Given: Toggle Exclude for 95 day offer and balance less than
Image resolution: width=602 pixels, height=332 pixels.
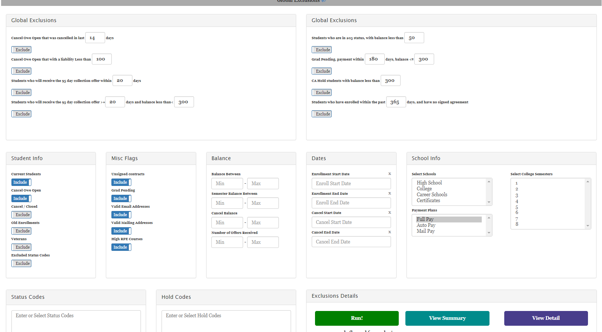Looking at the screenshot, I should (21, 114).
